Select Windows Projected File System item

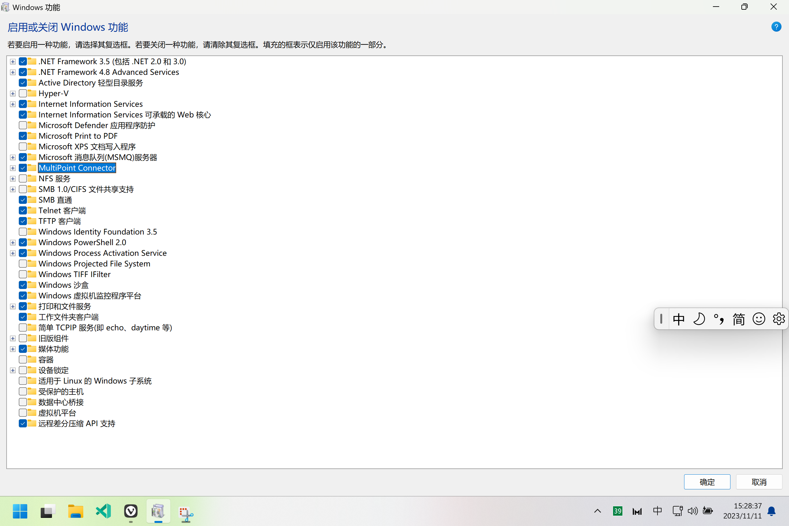pos(94,264)
